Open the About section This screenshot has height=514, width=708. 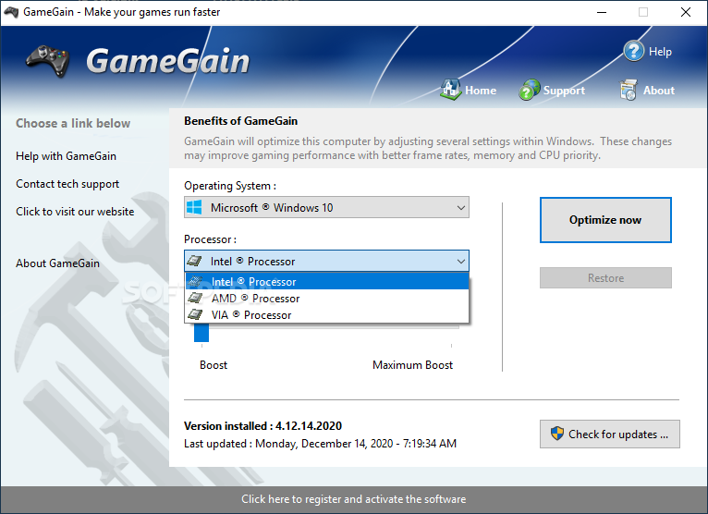coord(659,91)
